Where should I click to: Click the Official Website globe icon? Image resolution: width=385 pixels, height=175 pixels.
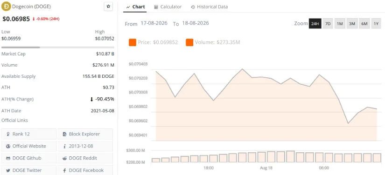[8, 146]
